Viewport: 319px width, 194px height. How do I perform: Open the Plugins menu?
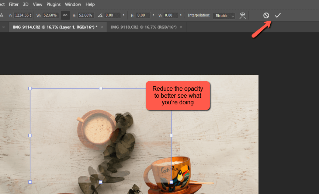53,4
